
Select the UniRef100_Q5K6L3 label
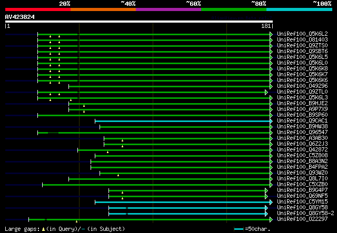[302, 98]
